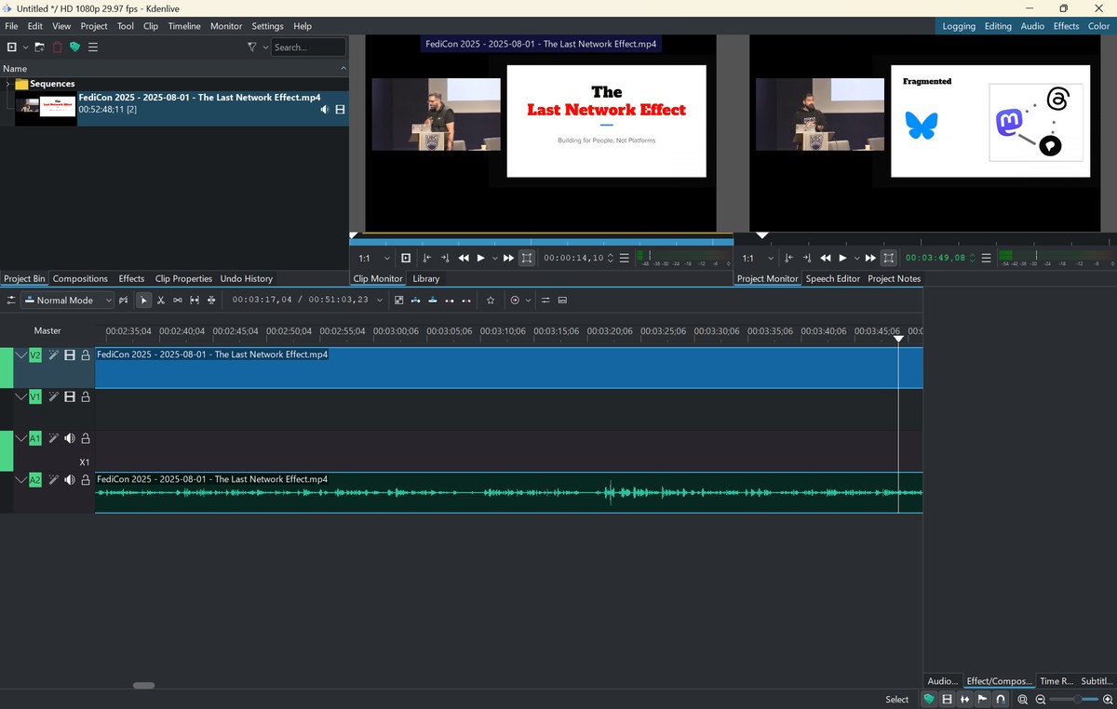Image resolution: width=1117 pixels, height=709 pixels.
Task: Open the Timeline menu
Action: coord(183,26)
